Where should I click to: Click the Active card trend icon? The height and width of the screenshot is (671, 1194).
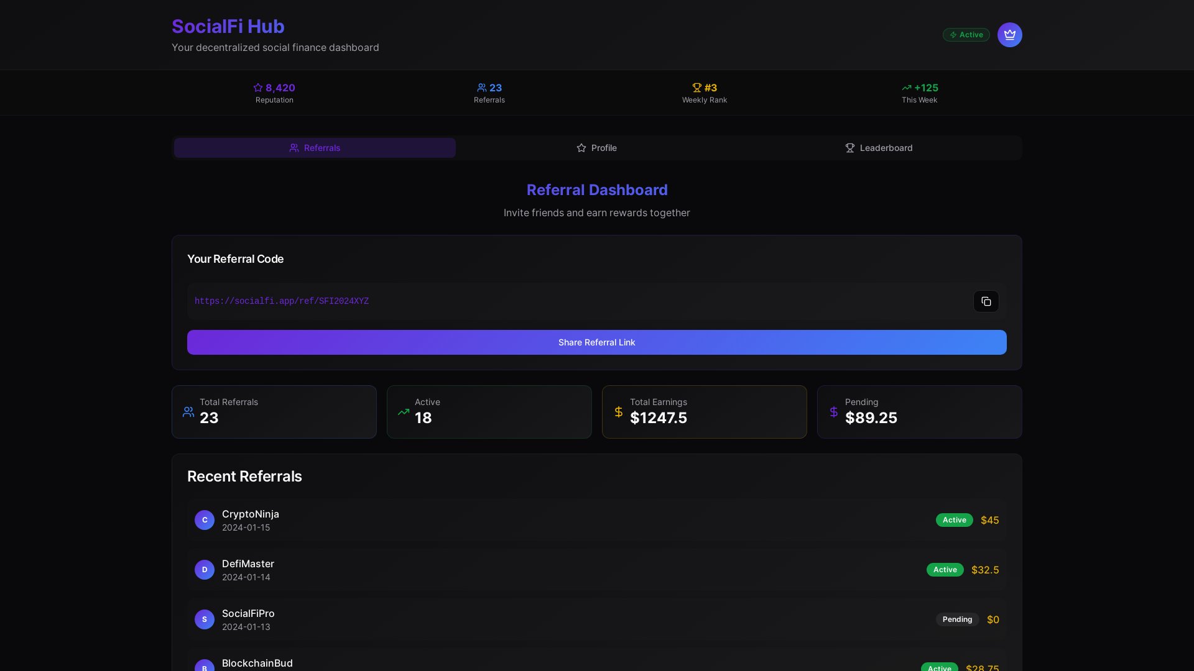pos(404,412)
